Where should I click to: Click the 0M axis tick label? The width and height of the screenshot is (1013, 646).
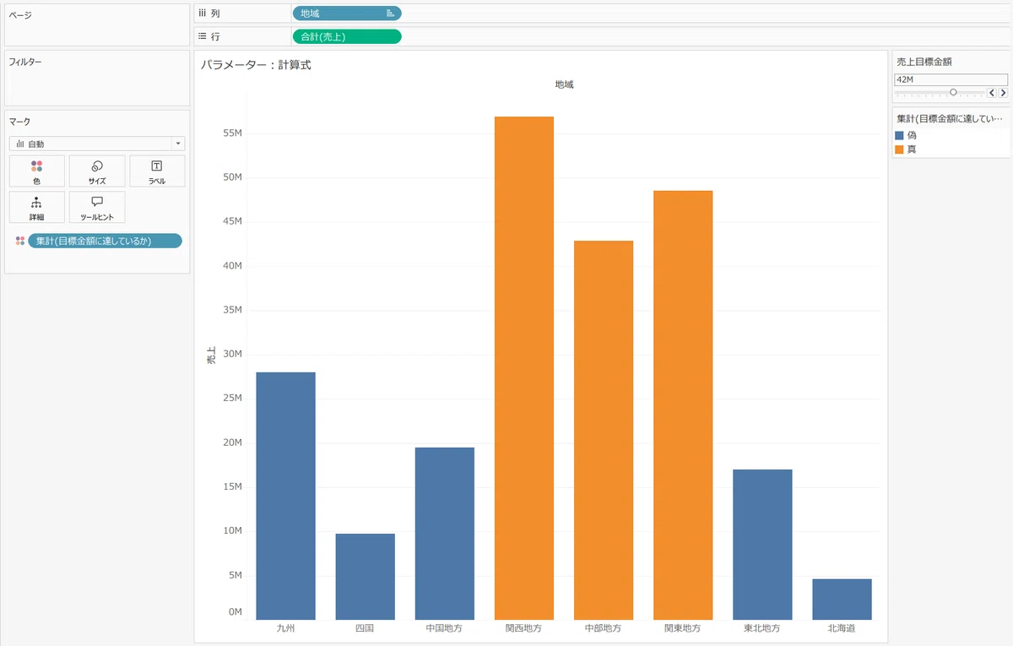tap(236, 611)
